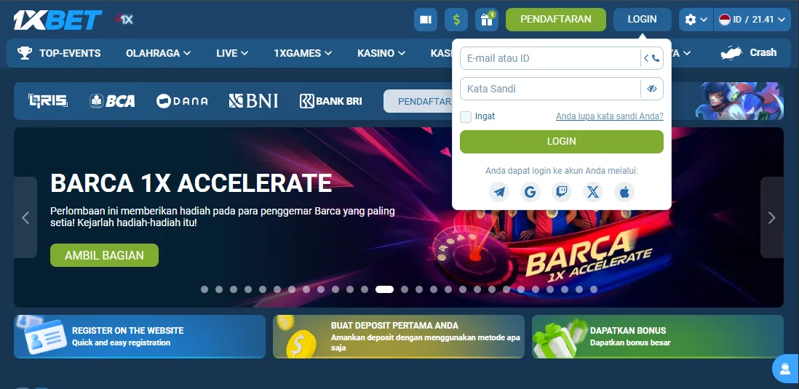Image resolution: width=799 pixels, height=389 pixels.
Task: Click the forgot password link
Action: click(x=609, y=116)
